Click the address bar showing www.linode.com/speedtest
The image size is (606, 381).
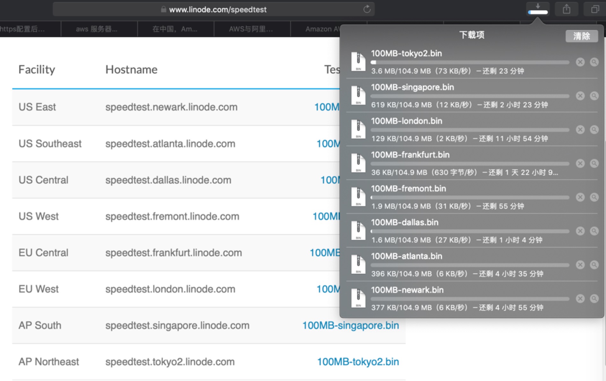point(213,9)
